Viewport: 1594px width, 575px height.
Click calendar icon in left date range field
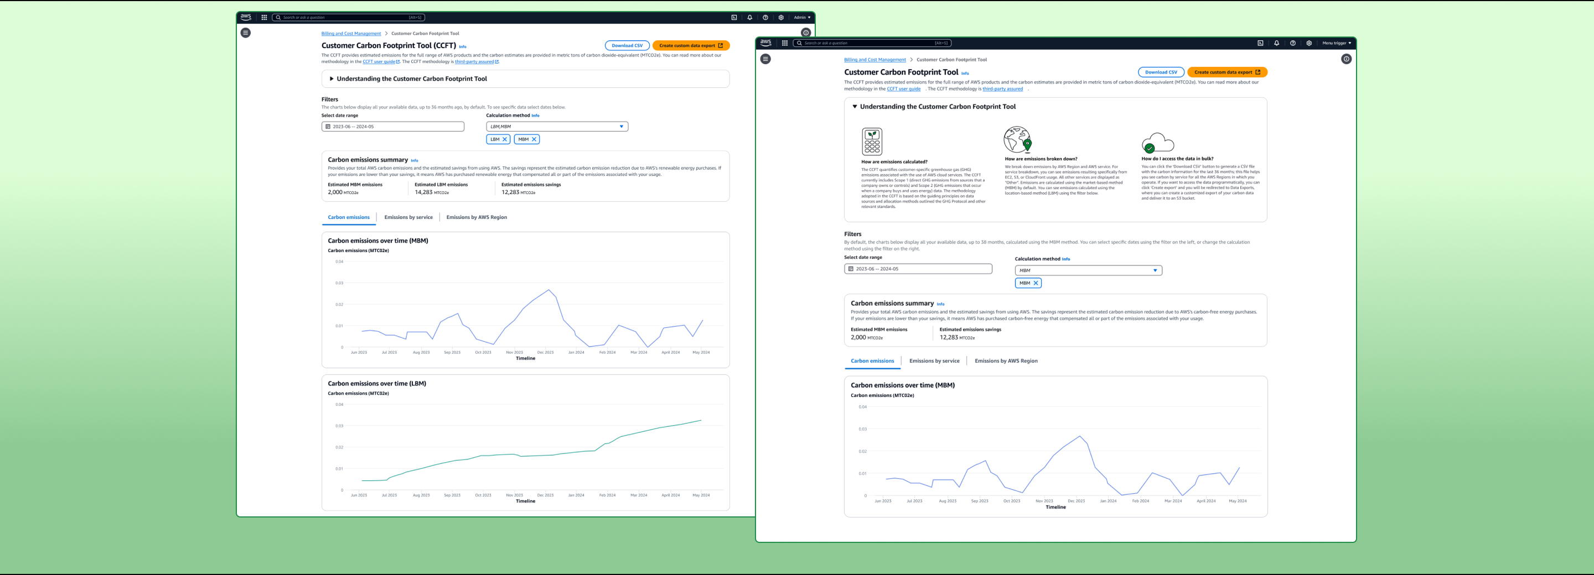(x=328, y=126)
